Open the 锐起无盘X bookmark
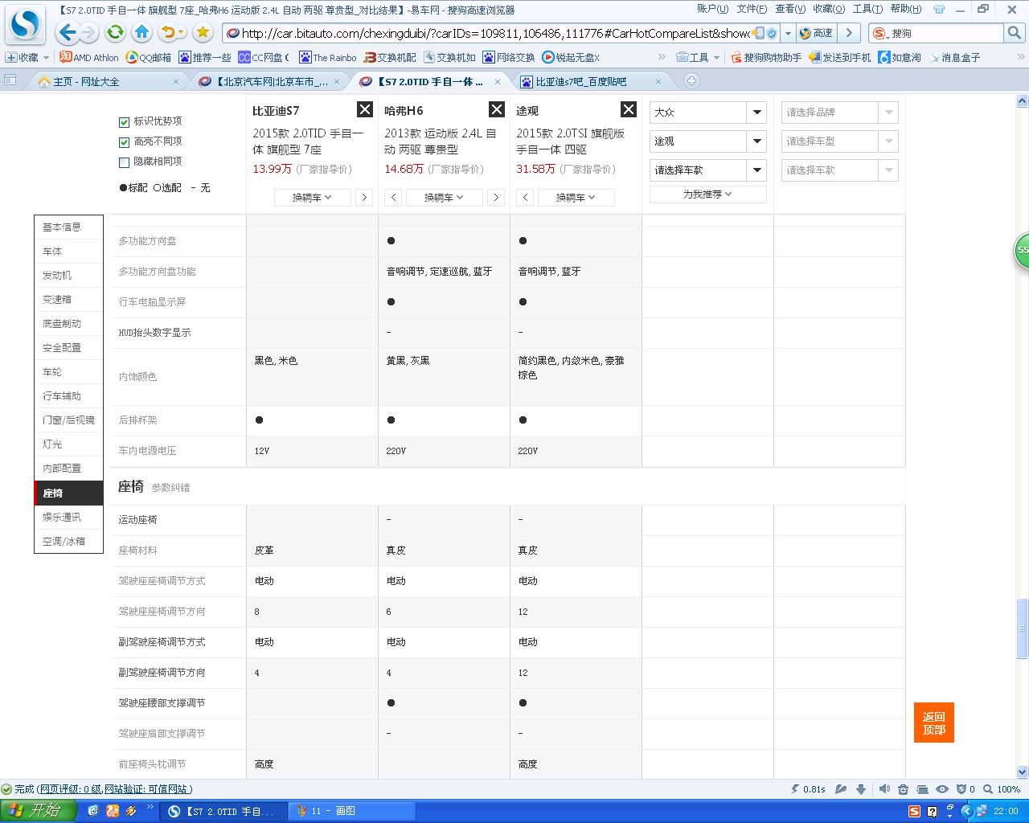Image resolution: width=1029 pixels, height=823 pixels. (571, 58)
